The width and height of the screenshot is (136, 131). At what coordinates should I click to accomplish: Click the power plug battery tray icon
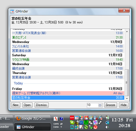[x=107, y=118]
